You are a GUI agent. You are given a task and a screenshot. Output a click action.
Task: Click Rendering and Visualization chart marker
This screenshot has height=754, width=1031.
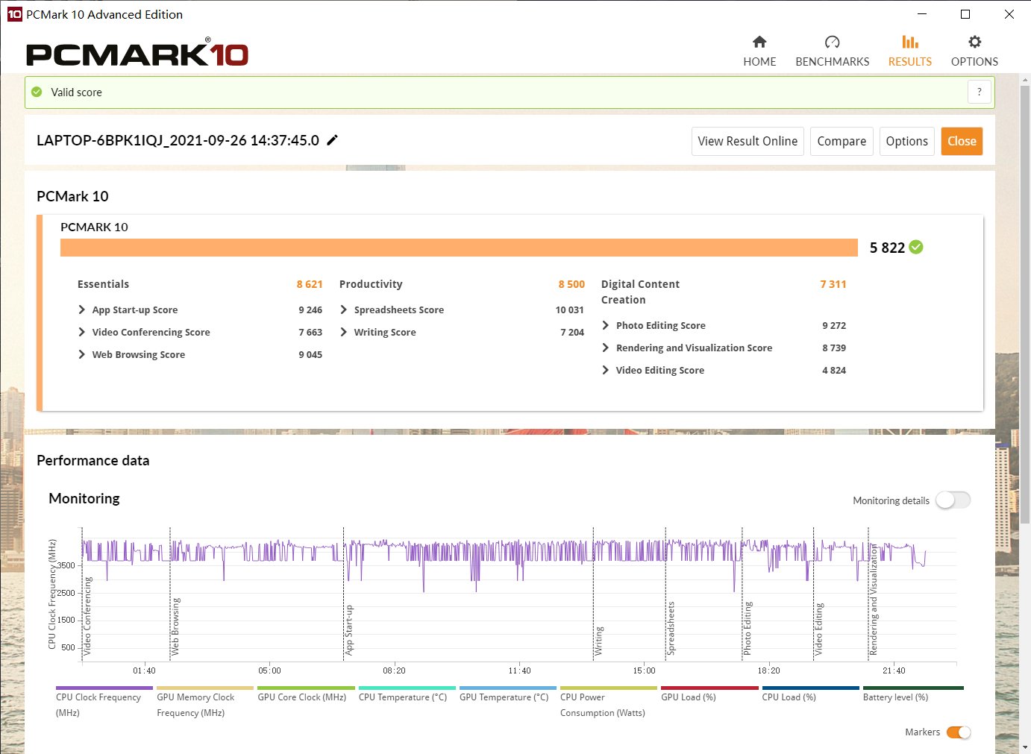(874, 600)
